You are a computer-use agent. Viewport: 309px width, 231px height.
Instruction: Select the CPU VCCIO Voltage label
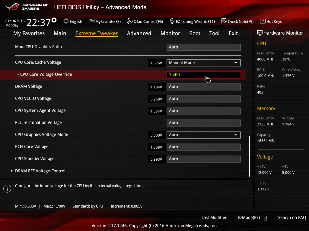(x=33, y=98)
